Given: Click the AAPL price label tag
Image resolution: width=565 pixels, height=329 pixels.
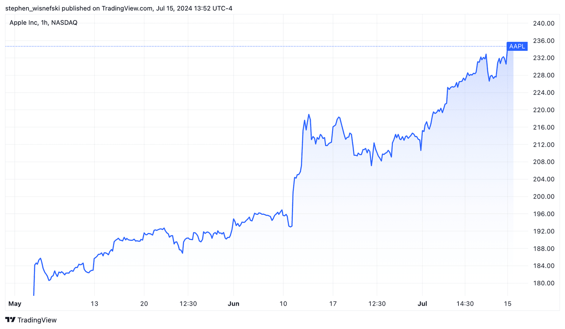Looking at the screenshot, I should (x=517, y=46).
